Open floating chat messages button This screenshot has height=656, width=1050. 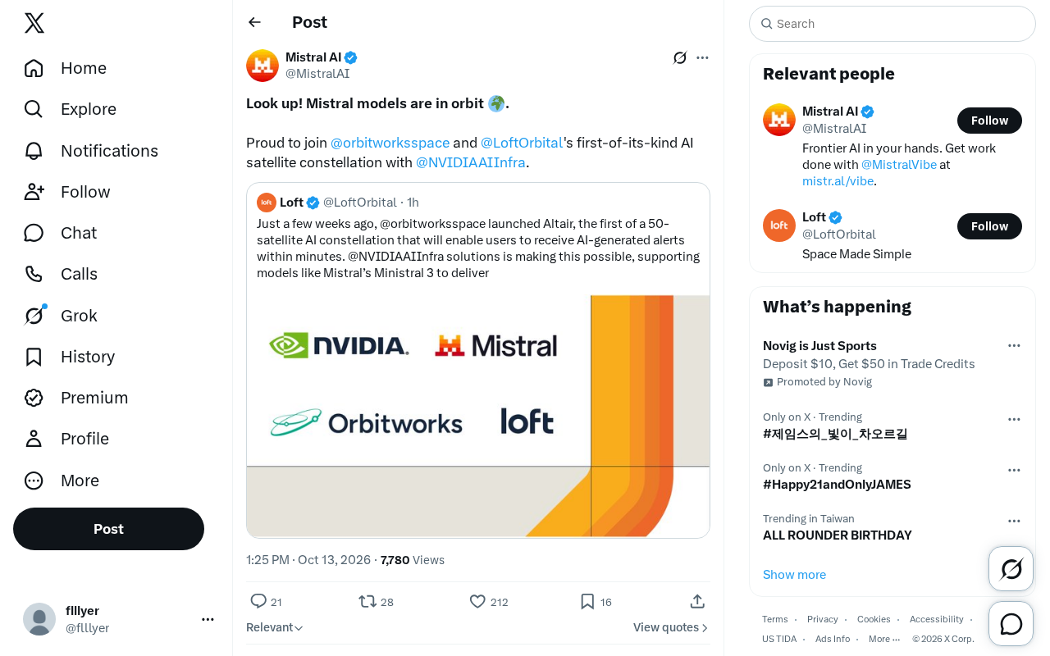pos(1011,624)
